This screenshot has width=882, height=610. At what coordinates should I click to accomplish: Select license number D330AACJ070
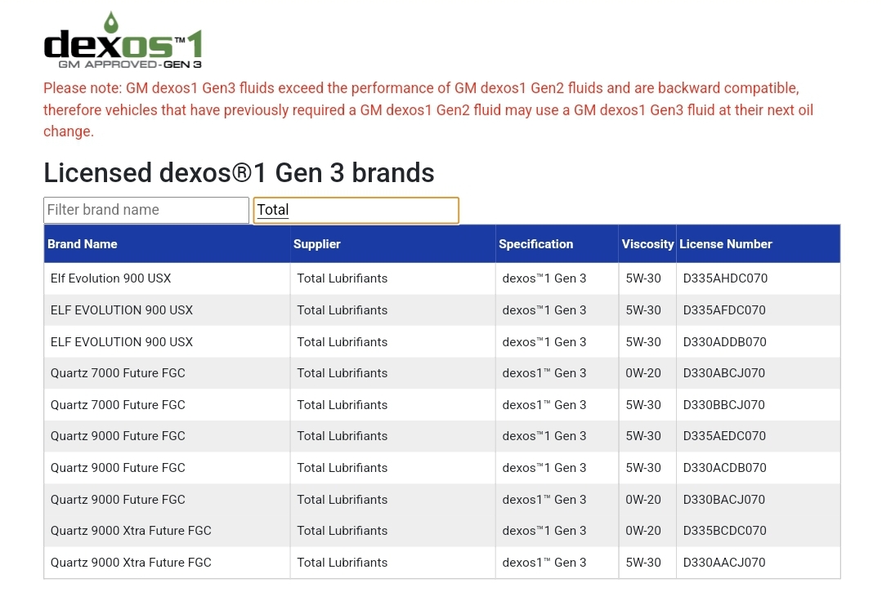(724, 563)
